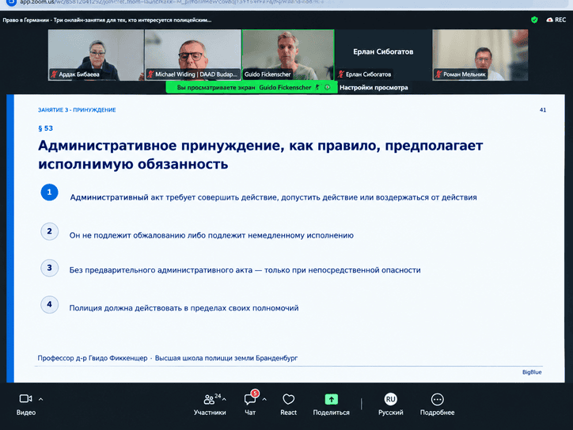Open the Участники participants panel
Image resolution: width=573 pixels, height=430 pixels.
[x=210, y=405]
